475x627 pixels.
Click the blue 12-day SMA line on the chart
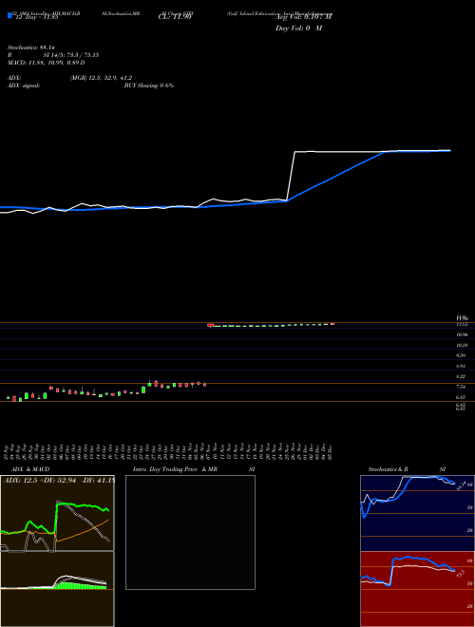[x=335, y=175]
